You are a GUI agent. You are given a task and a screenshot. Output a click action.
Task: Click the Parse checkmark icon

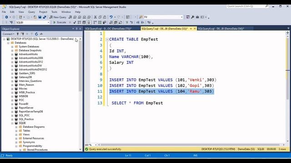click(75, 22)
